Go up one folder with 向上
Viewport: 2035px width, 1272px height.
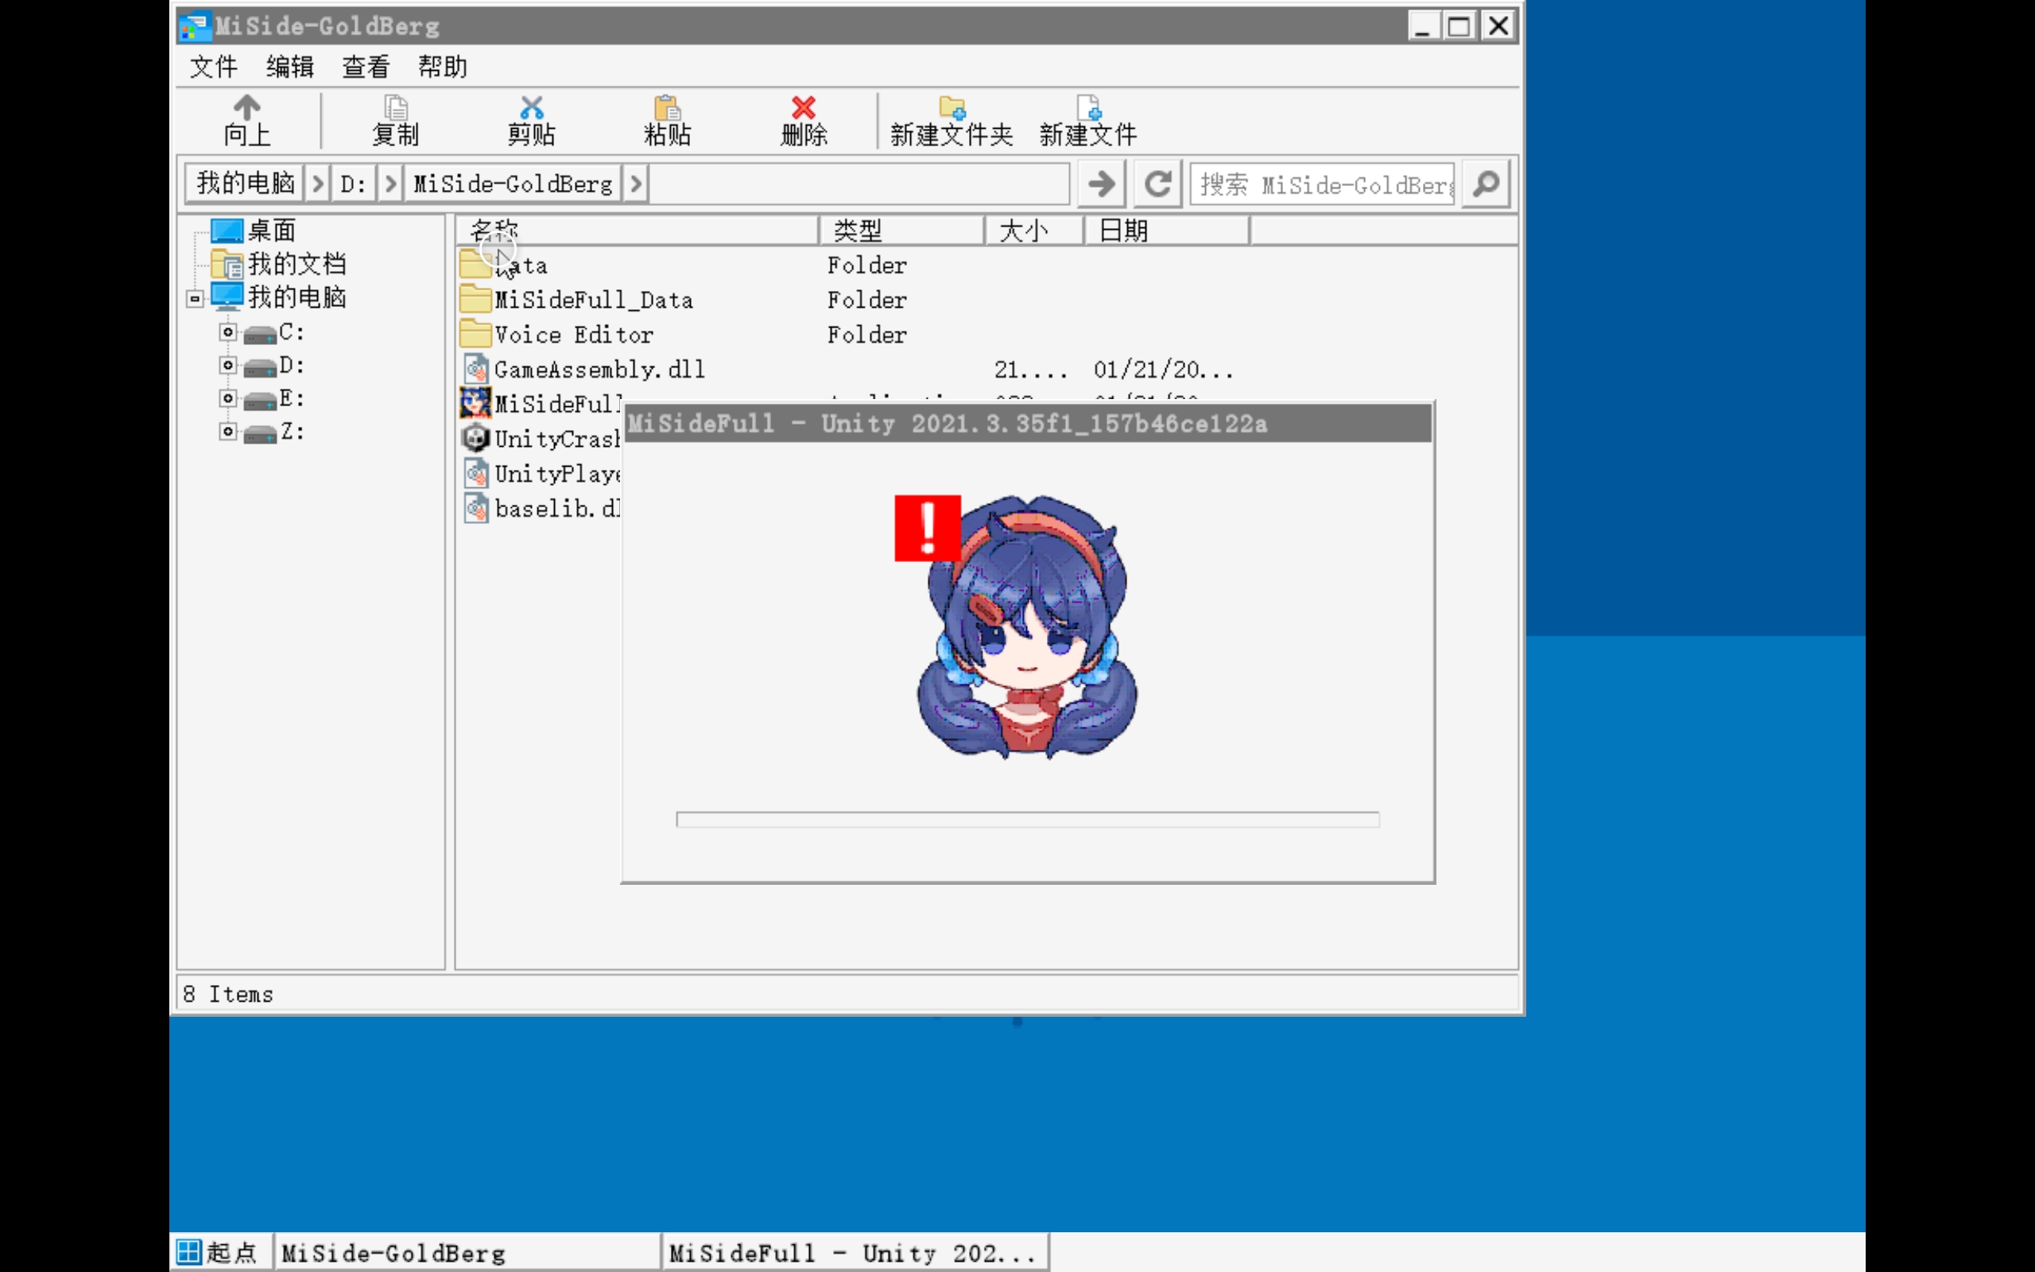(246, 121)
